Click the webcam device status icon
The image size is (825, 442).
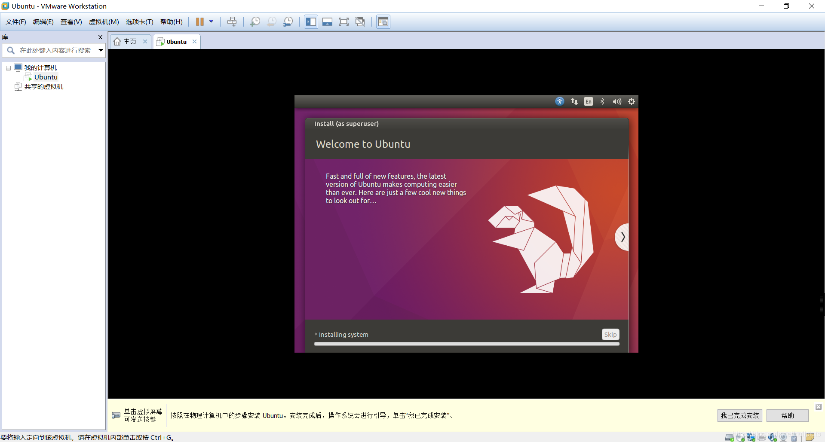pyautogui.click(x=783, y=437)
